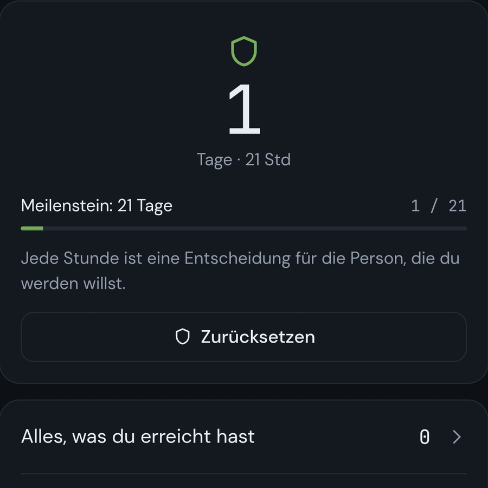Click the number '21' in progress counter
Viewport: 488px width, 488px height.
[x=458, y=206]
